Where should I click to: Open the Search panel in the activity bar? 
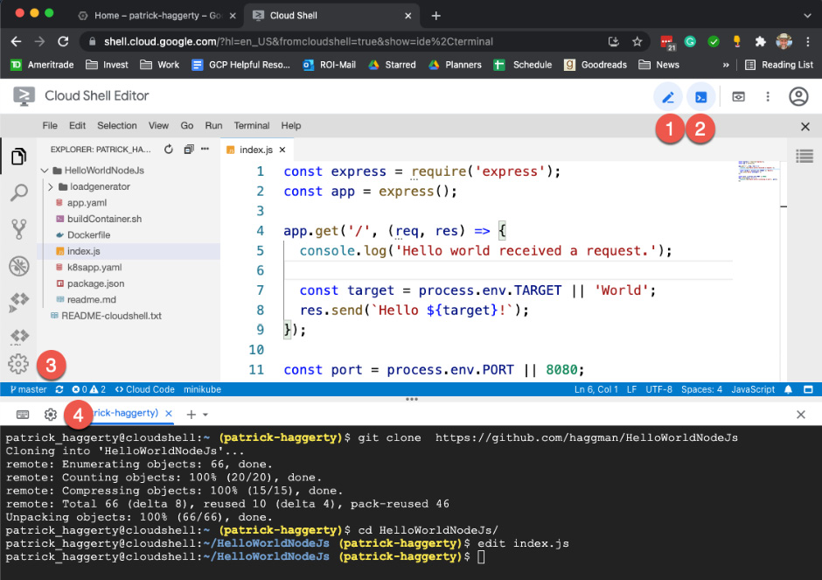pos(19,192)
